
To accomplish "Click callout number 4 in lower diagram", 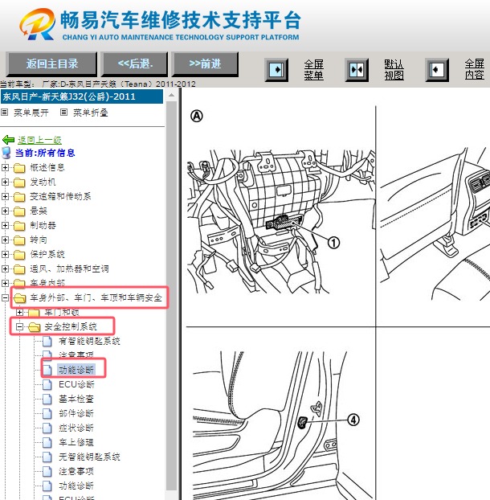I will click(353, 420).
